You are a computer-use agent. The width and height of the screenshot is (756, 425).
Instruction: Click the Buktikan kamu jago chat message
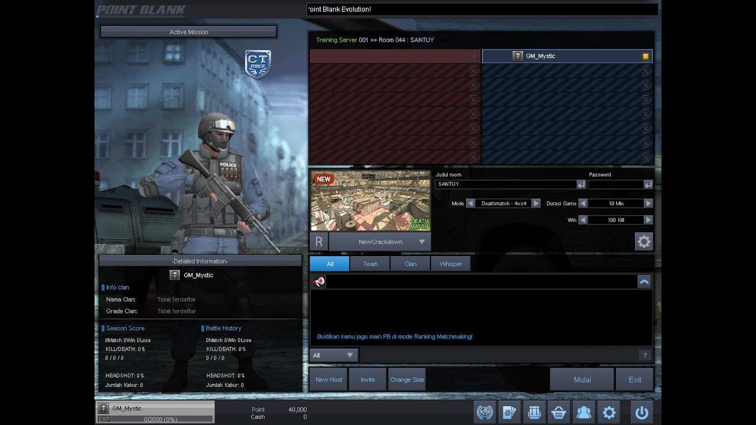tap(395, 336)
